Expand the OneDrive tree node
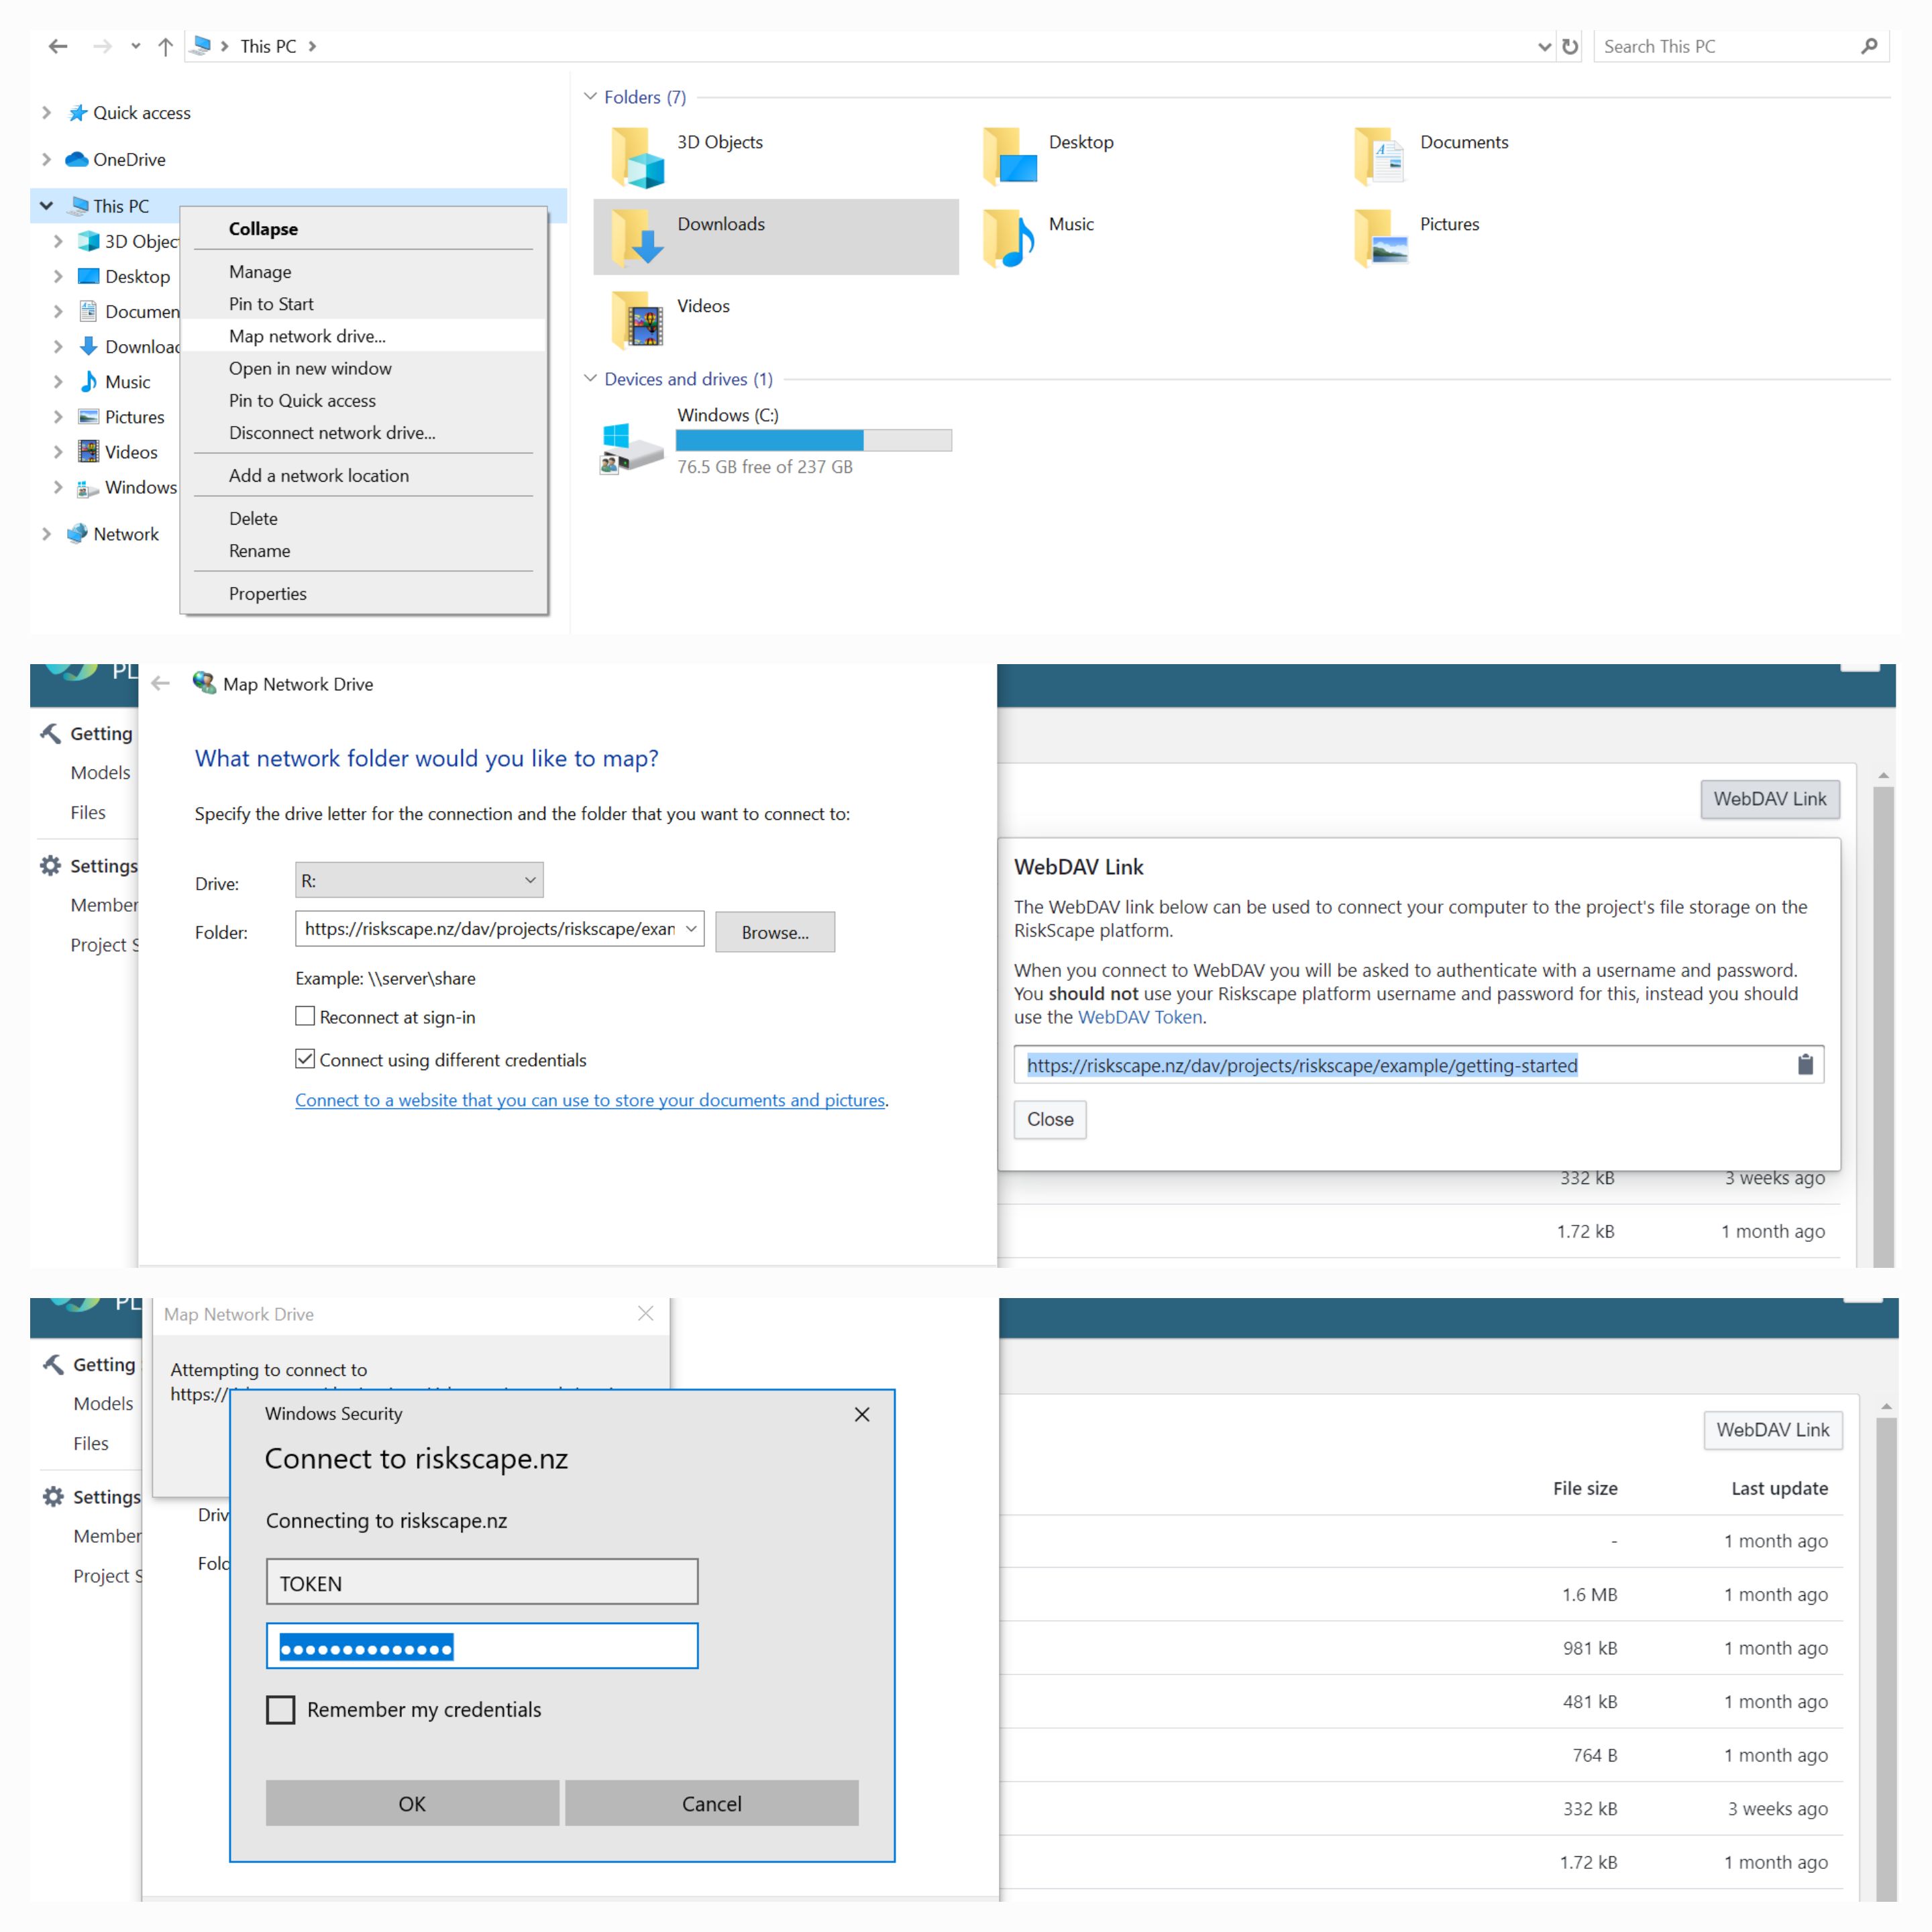 point(46,159)
